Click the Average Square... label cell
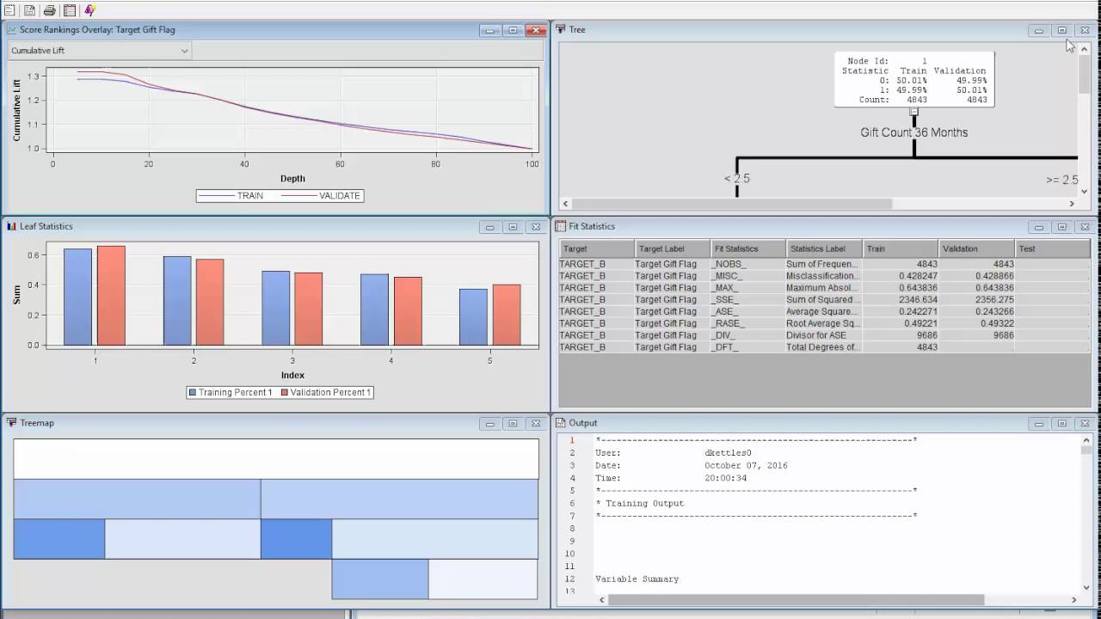 [824, 311]
